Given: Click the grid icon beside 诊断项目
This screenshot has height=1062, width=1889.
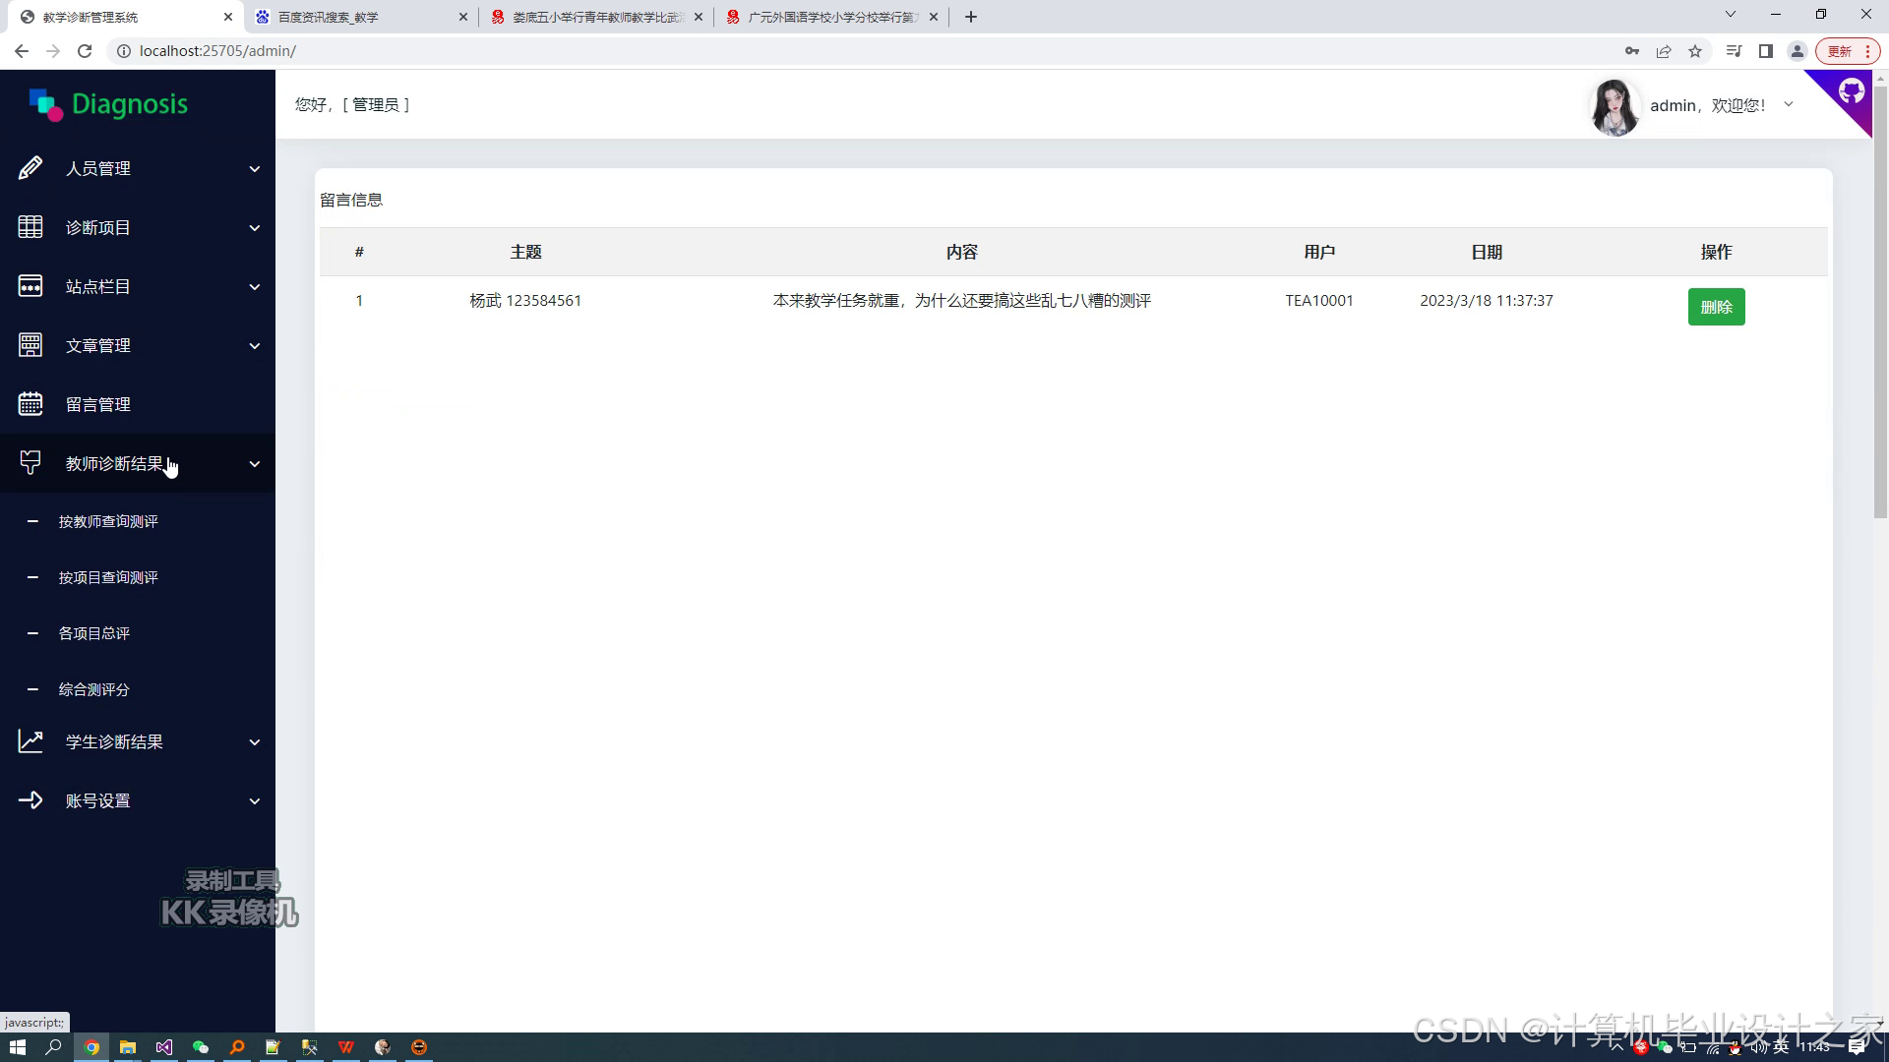Looking at the screenshot, I should (x=30, y=227).
